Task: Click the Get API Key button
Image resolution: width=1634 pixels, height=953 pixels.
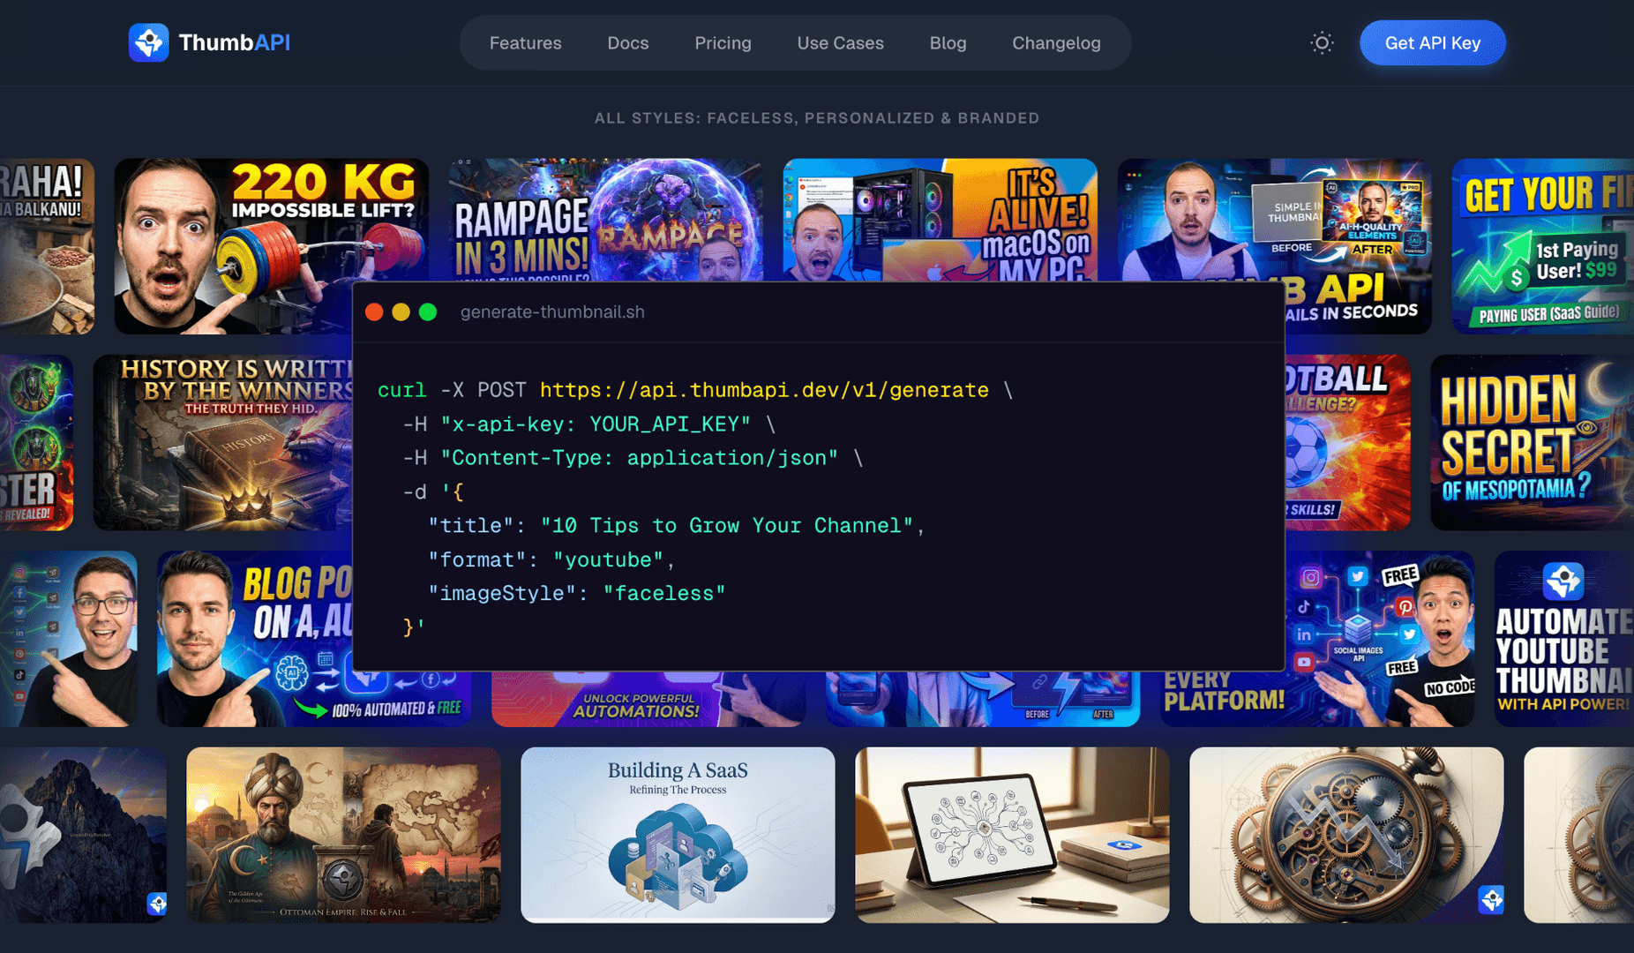Action: (1432, 42)
